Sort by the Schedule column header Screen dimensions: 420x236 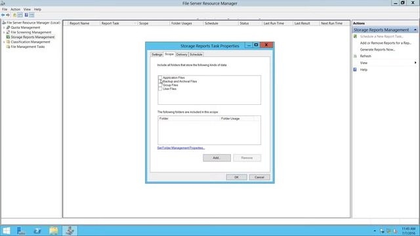point(220,24)
